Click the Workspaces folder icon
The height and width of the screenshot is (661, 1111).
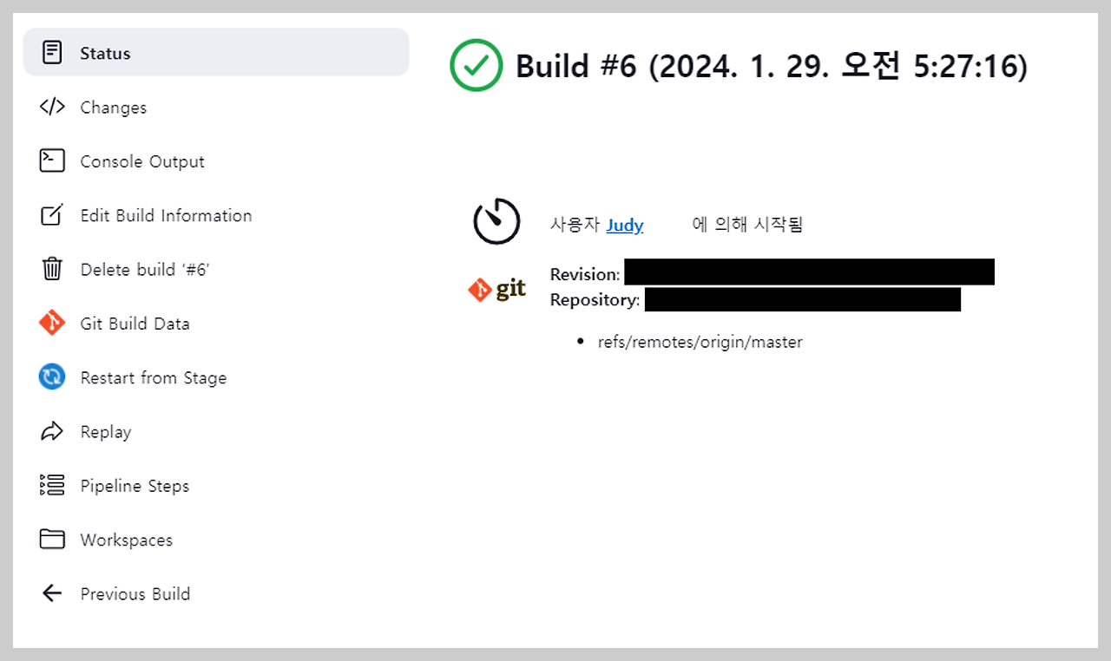pos(52,539)
